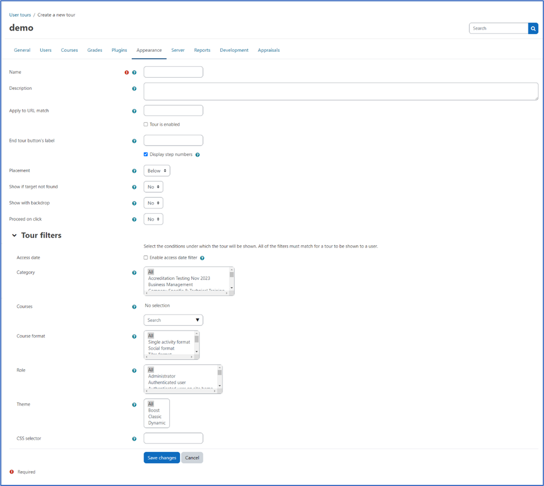
Task: Open the Grades tab
Action: 95,50
